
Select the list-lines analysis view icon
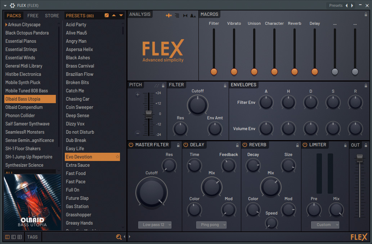coord(177,15)
